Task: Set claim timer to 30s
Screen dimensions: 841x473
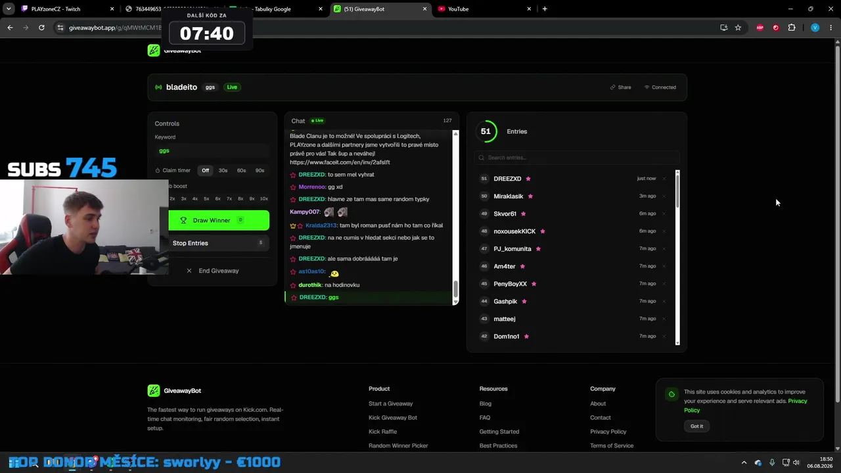Action: coord(223,171)
